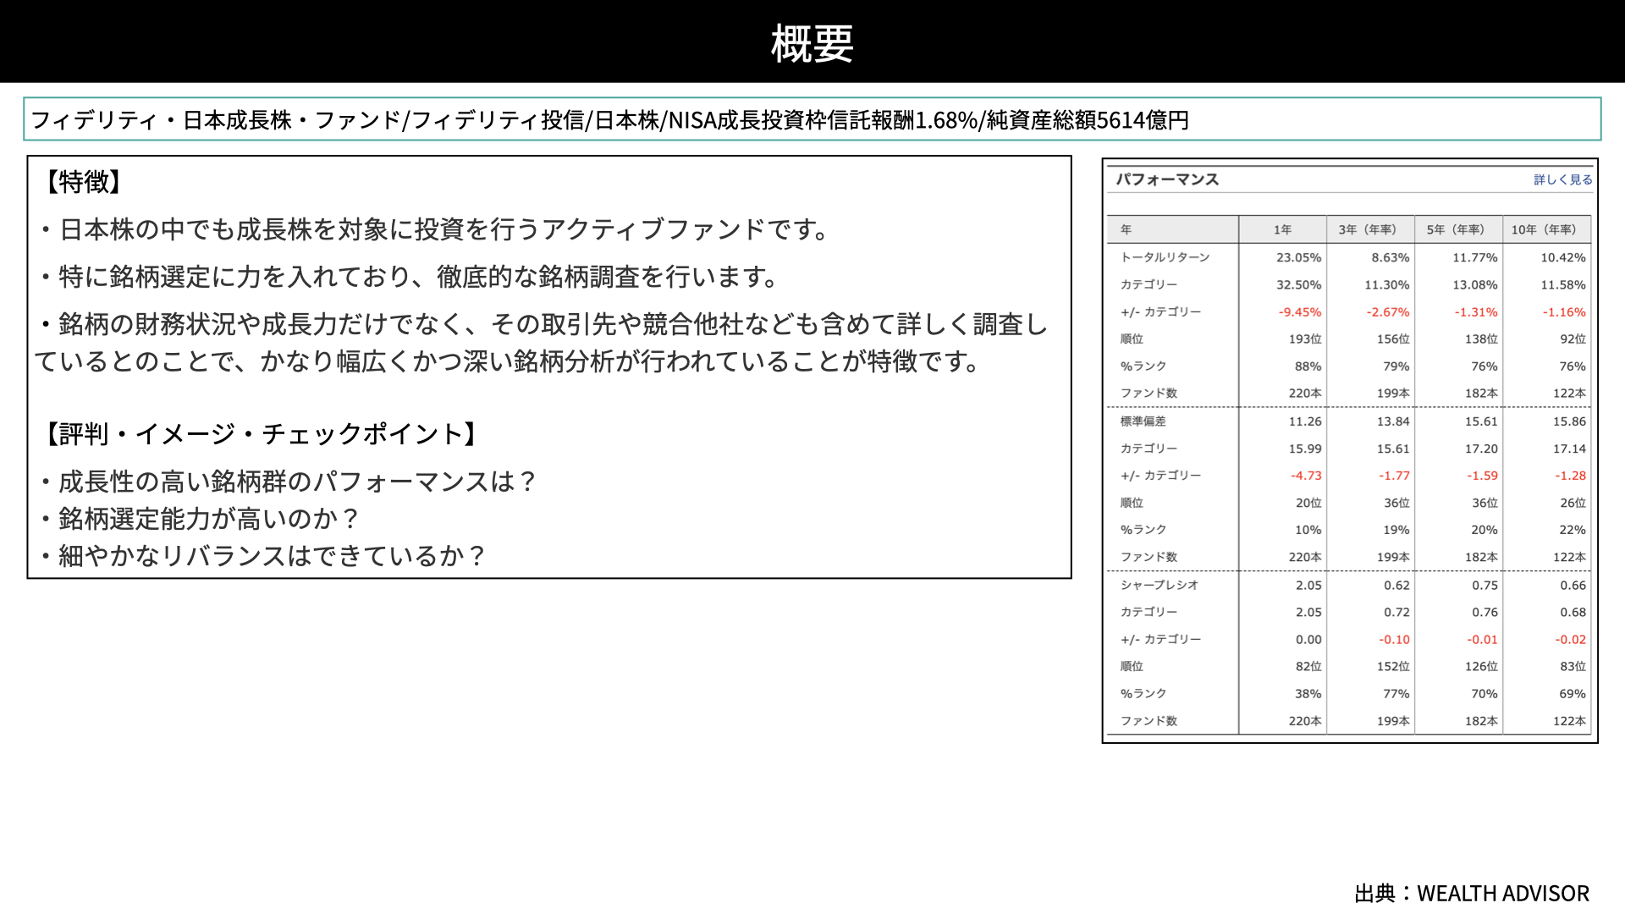The height and width of the screenshot is (914, 1625).
Task: Click the line 銘柄選定能力が高いのか？
Action: (x=201, y=519)
